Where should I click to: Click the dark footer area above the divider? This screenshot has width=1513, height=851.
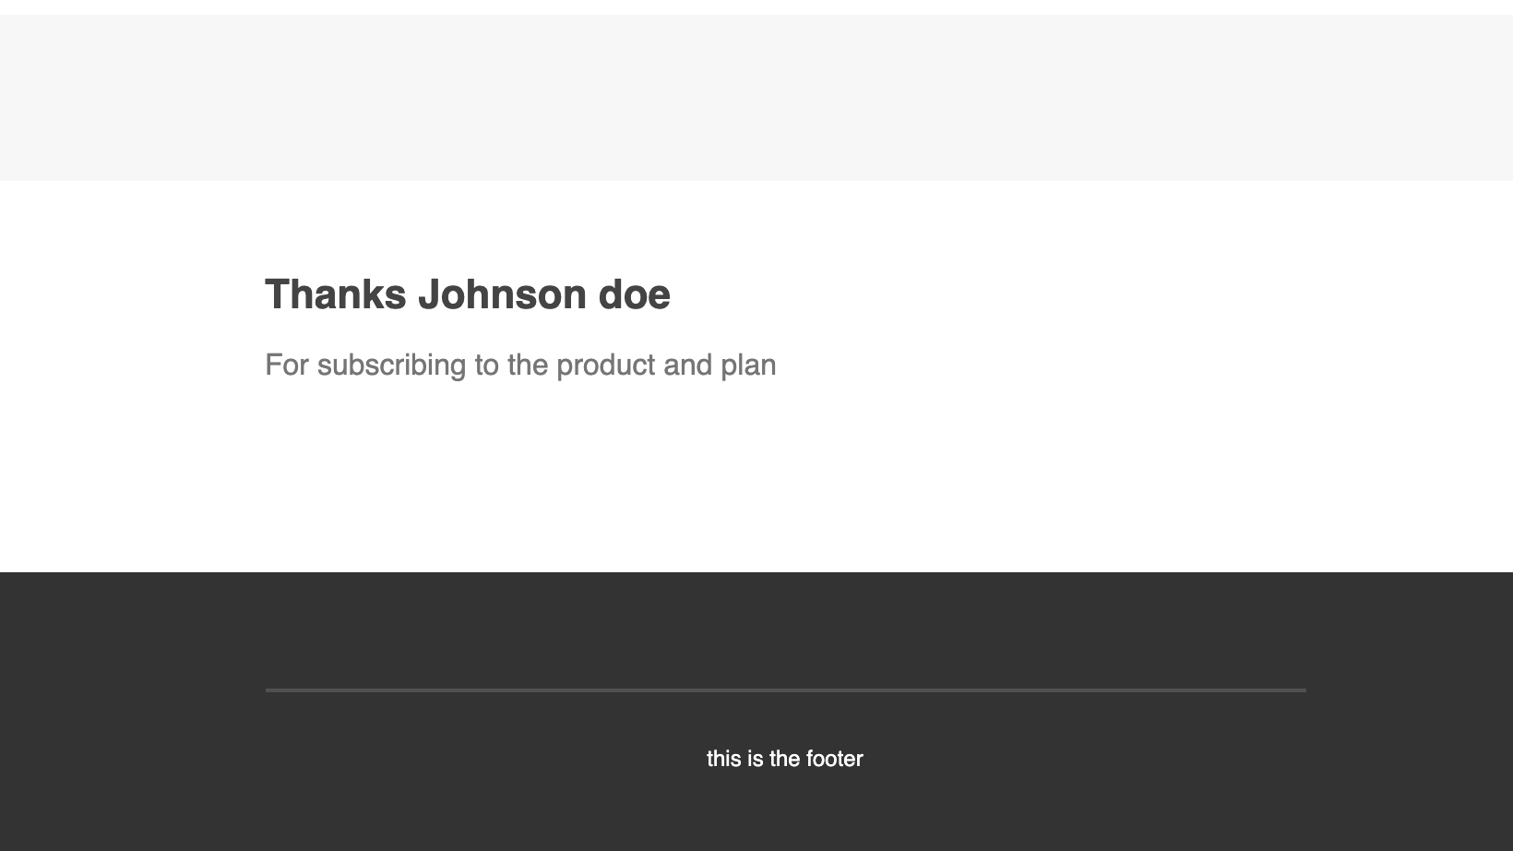coord(756,629)
